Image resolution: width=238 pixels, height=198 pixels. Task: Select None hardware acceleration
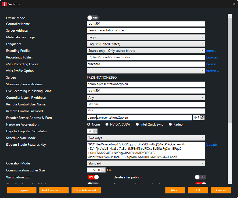coord(93,124)
